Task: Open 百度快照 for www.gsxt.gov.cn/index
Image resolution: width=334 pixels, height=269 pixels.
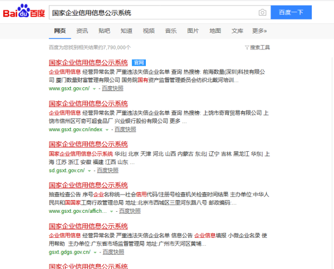Action: (125, 129)
